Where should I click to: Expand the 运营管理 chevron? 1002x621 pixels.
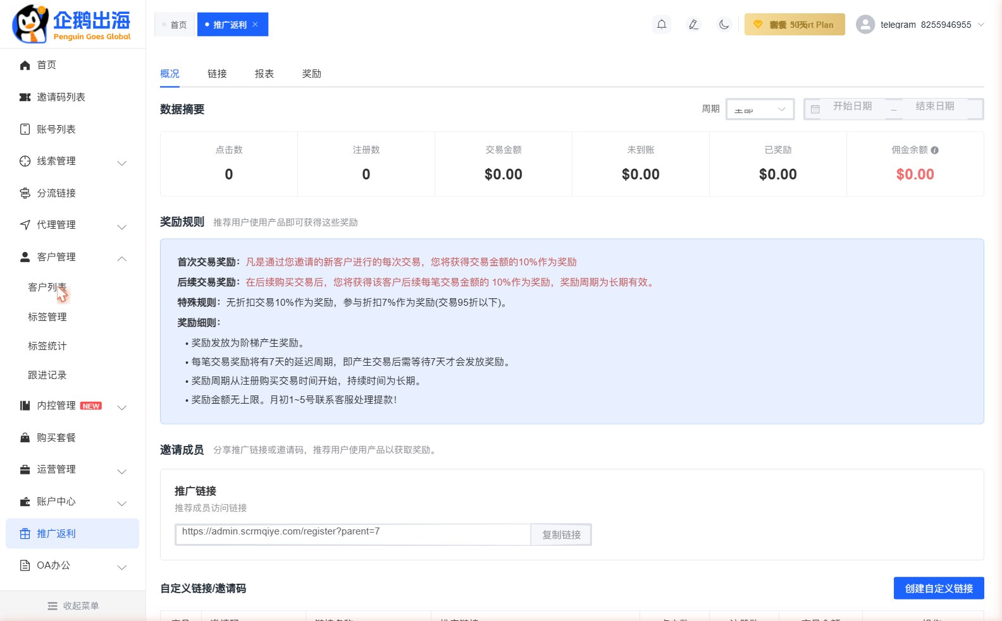point(122,471)
